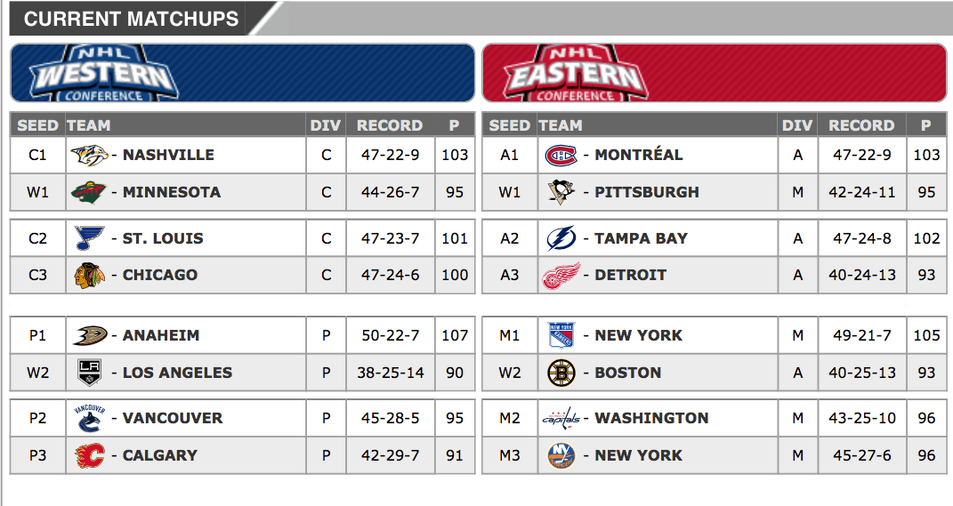Image resolution: width=953 pixels, height=506 pixels.
Task: Click the Chicago Blackhawks logo
Action: click(86, 276)
